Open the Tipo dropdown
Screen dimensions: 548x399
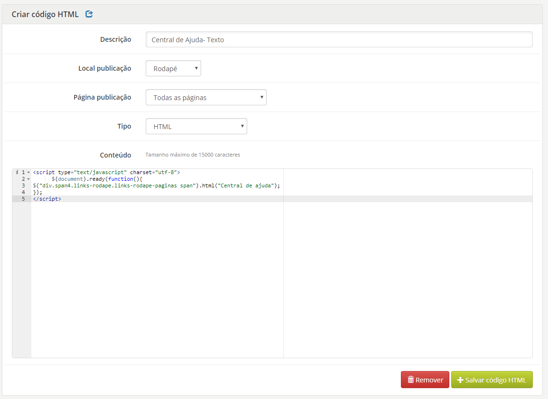point(196,127)
